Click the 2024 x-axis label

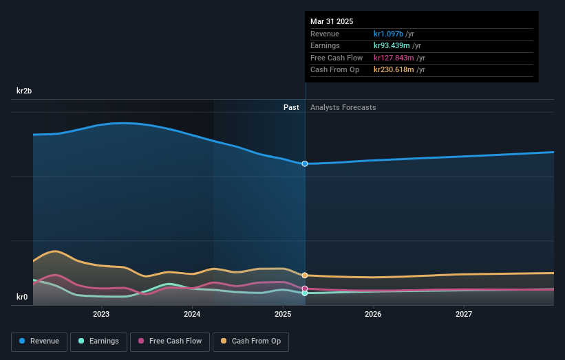point(192,314)
